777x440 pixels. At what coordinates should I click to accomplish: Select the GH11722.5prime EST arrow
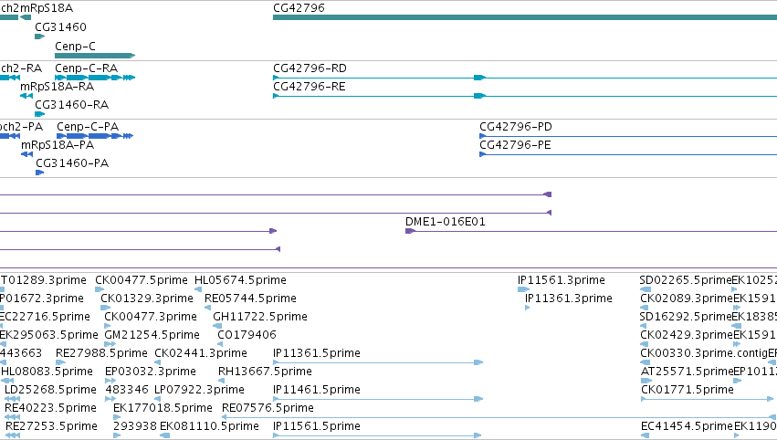tap(217, 326)
